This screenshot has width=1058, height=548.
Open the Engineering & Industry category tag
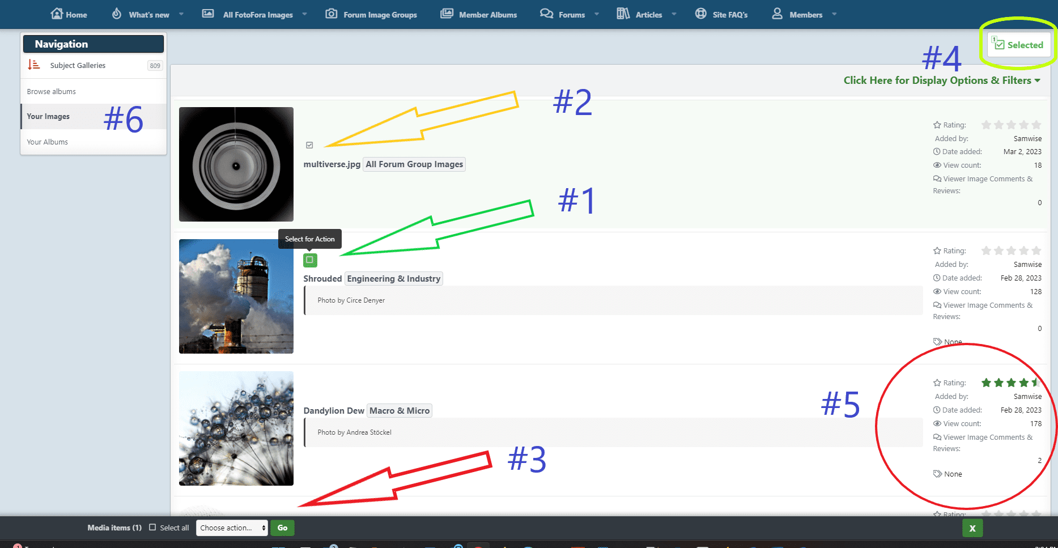pyautogui.click(x=394, y=279)
